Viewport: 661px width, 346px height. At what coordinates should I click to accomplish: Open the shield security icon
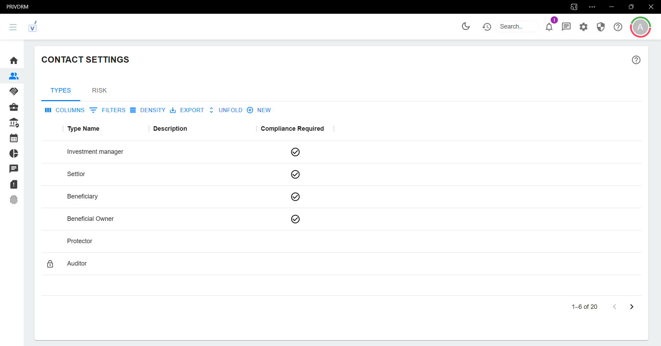point(601,27)
